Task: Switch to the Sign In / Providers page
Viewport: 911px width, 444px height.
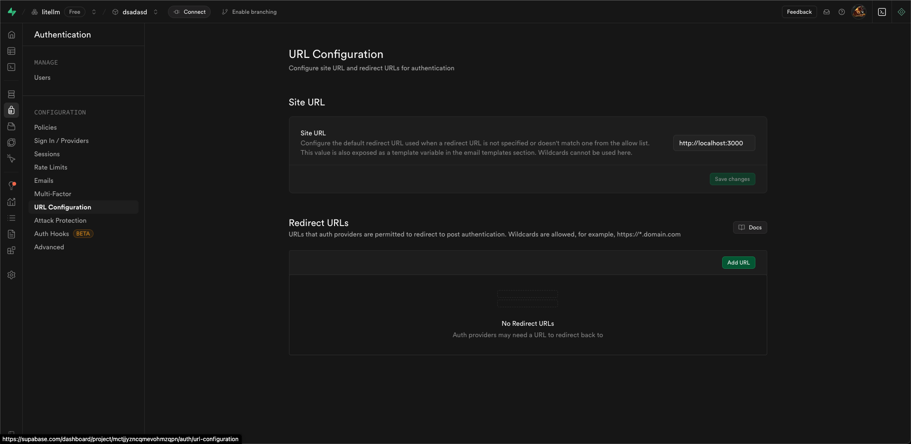Action: (x=61, y=141)
